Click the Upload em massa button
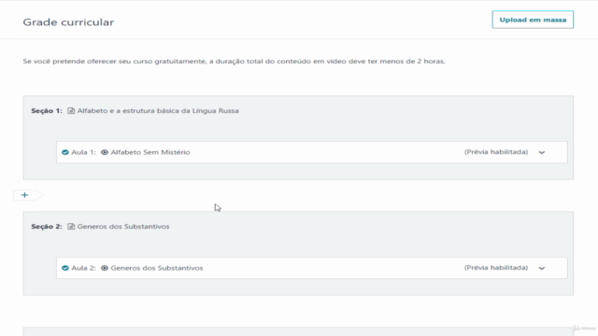Viewport: 598px width, 336px height. [x=533, y=20]
